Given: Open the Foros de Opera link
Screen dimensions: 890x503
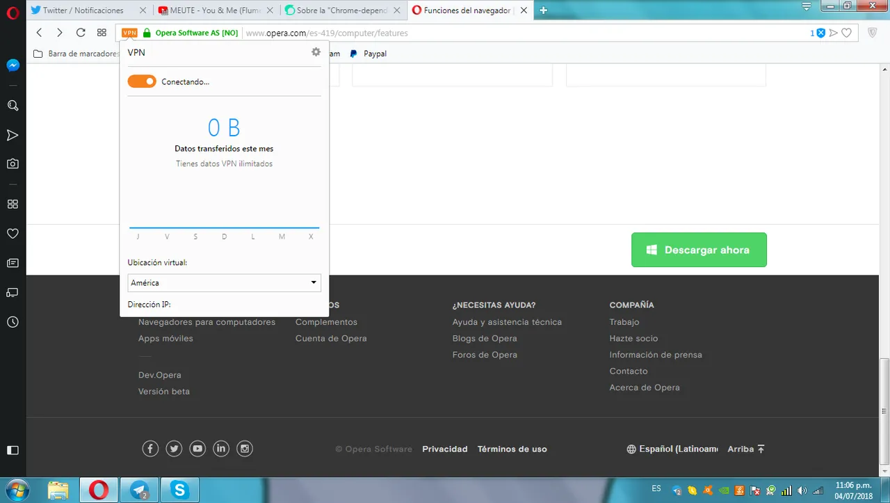Looking at the screenshot, I should [x=485, y=355].
